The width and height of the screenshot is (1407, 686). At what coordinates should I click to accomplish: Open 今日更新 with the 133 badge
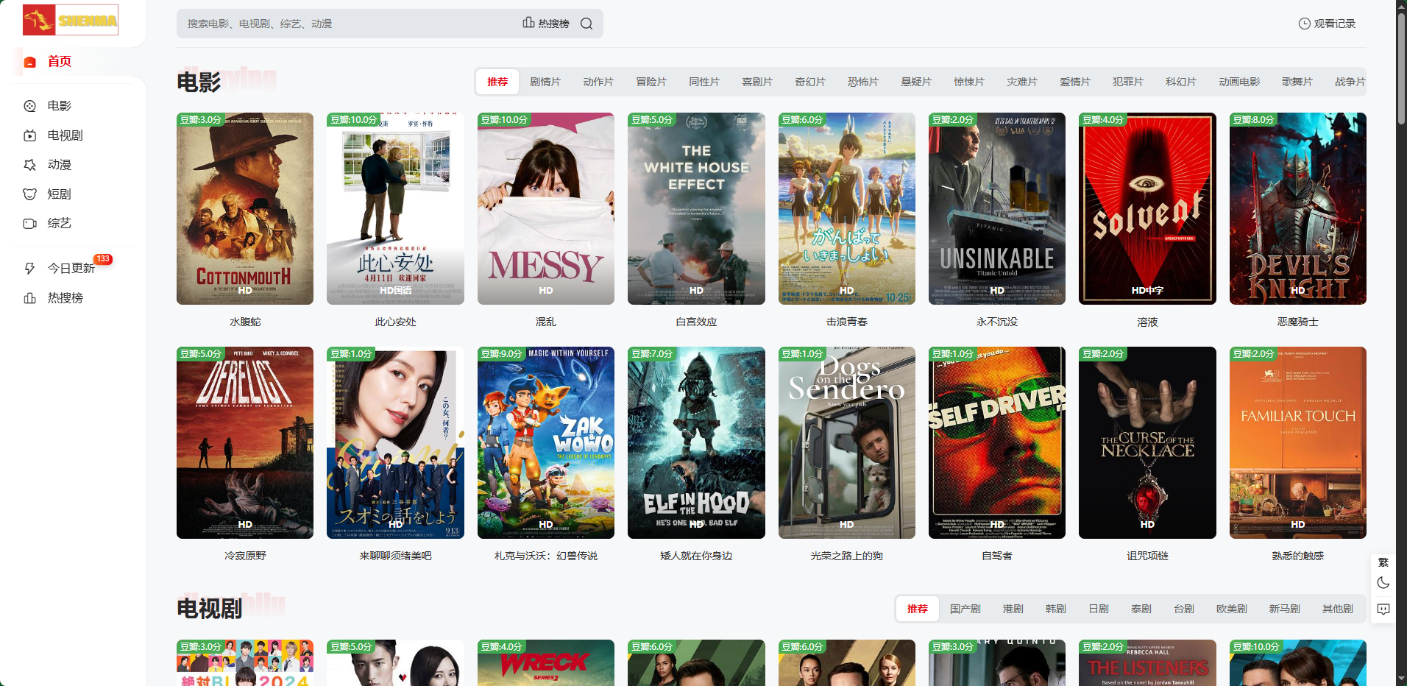tap(71, 268)
